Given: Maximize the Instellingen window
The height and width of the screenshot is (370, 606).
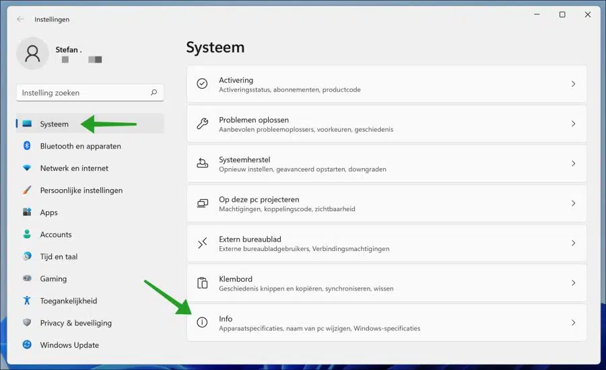Looking at the screenshot, I should click(562, 14).
